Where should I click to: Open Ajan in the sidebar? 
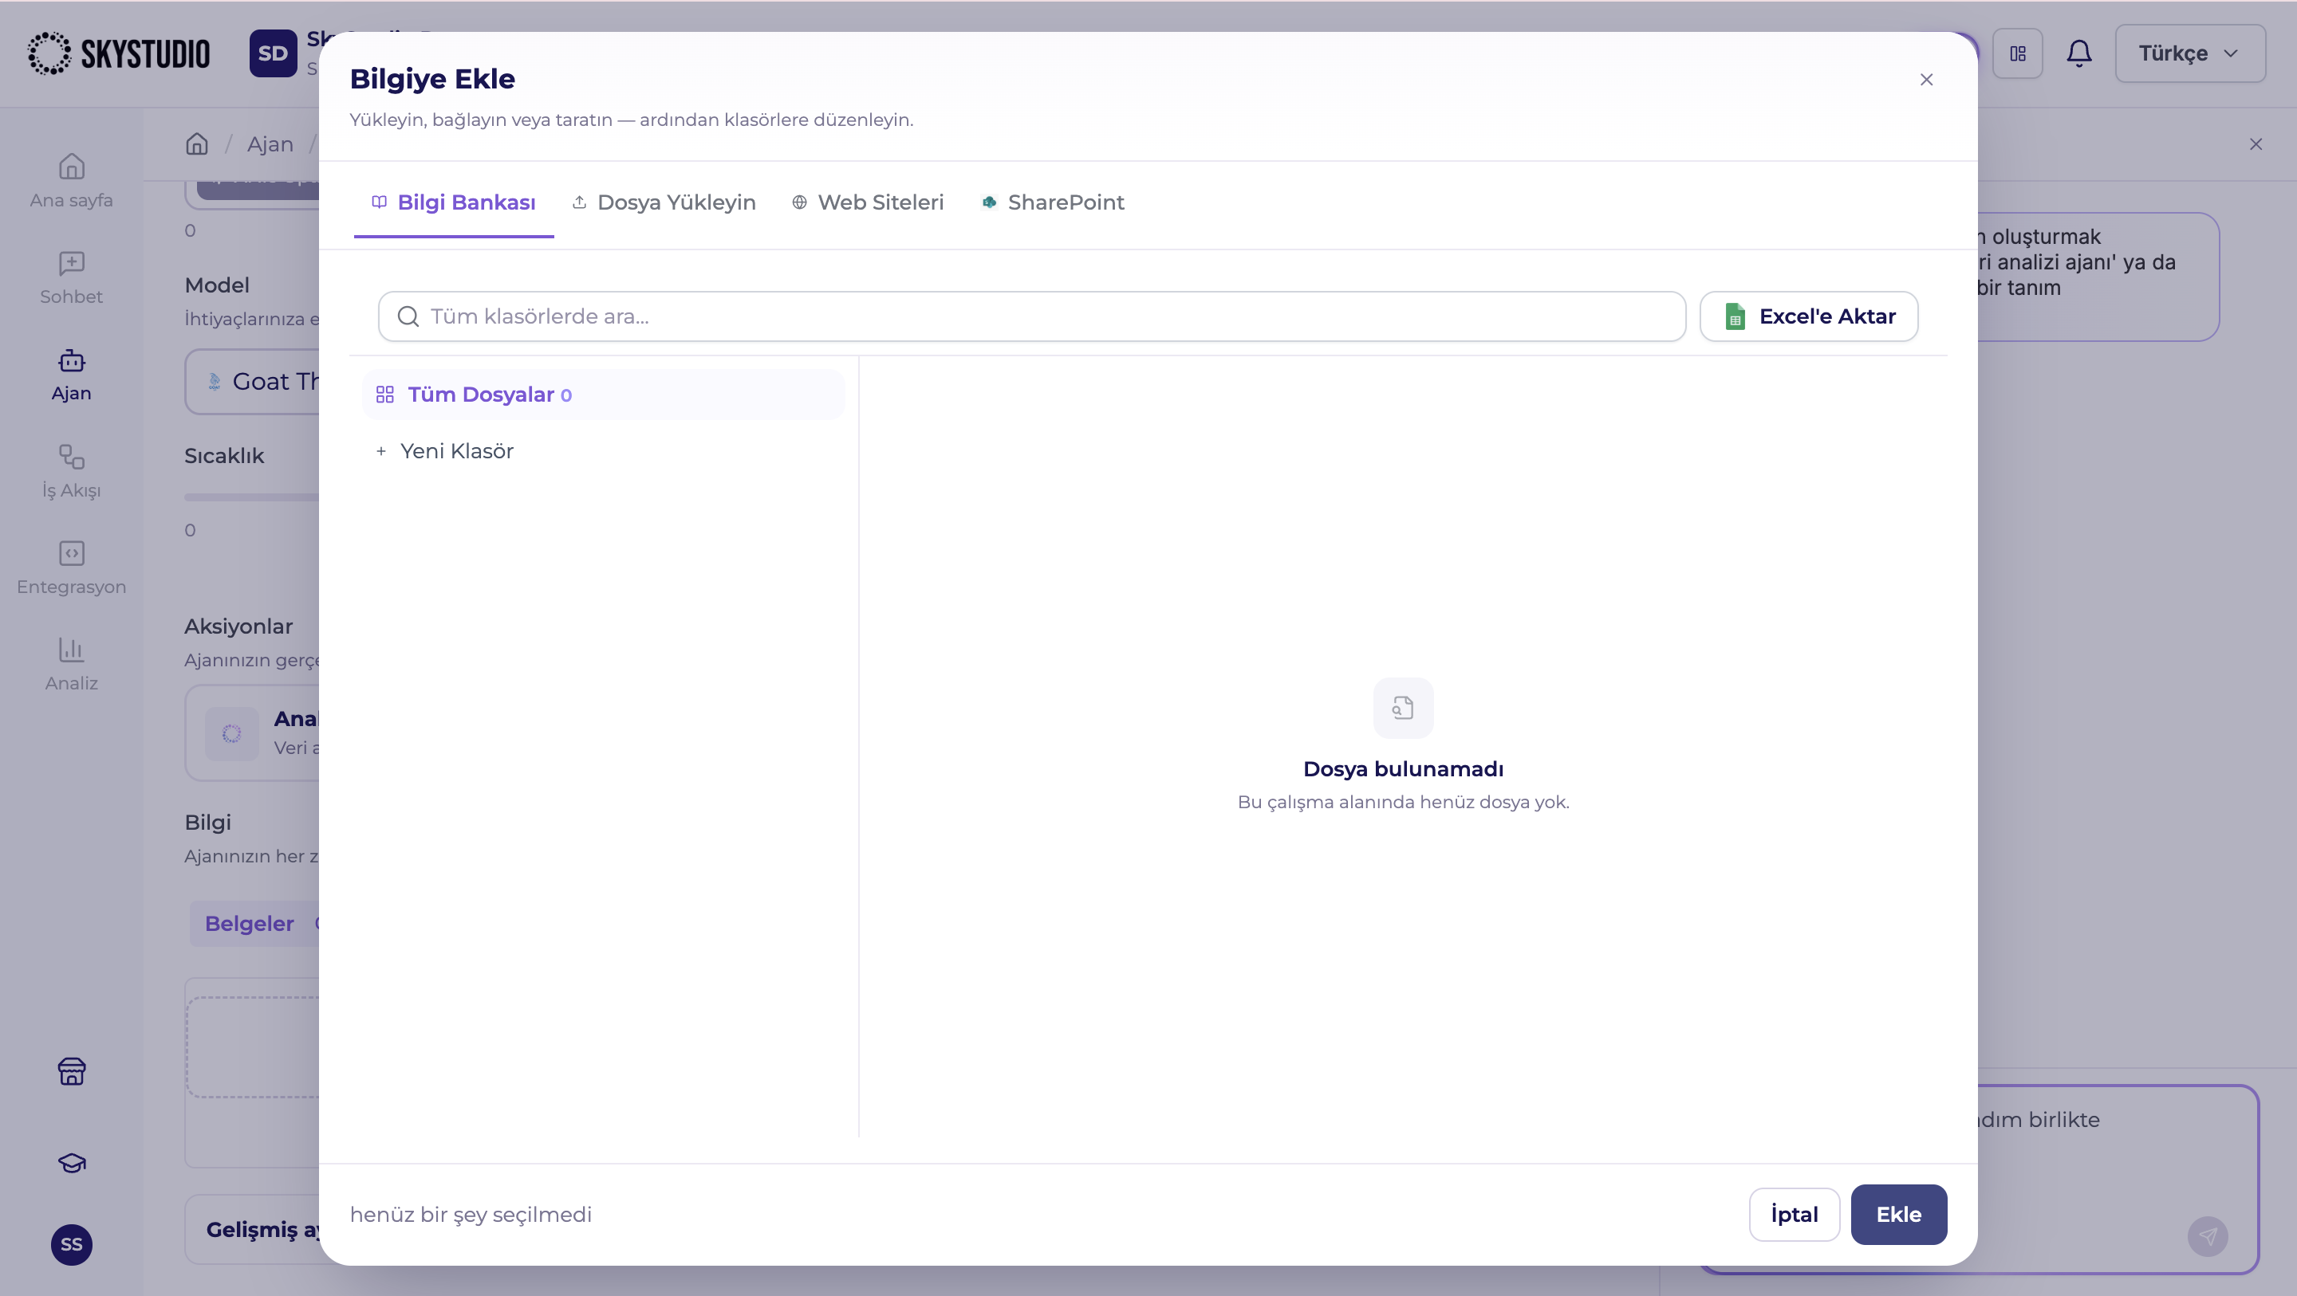71,375
